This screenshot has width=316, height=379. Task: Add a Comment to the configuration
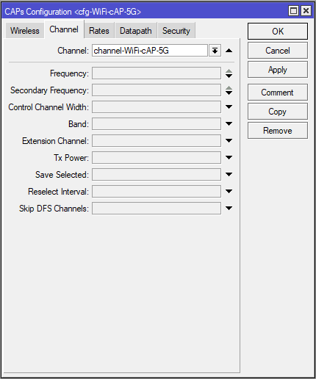(x=278, y=93)
